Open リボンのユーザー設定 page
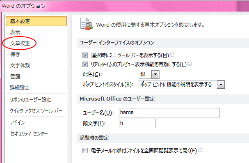Image resolution: width=249 pixels, height=163 pixels. [30, 100]
